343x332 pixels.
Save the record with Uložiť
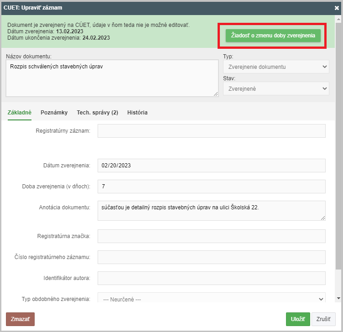[298, 319]
